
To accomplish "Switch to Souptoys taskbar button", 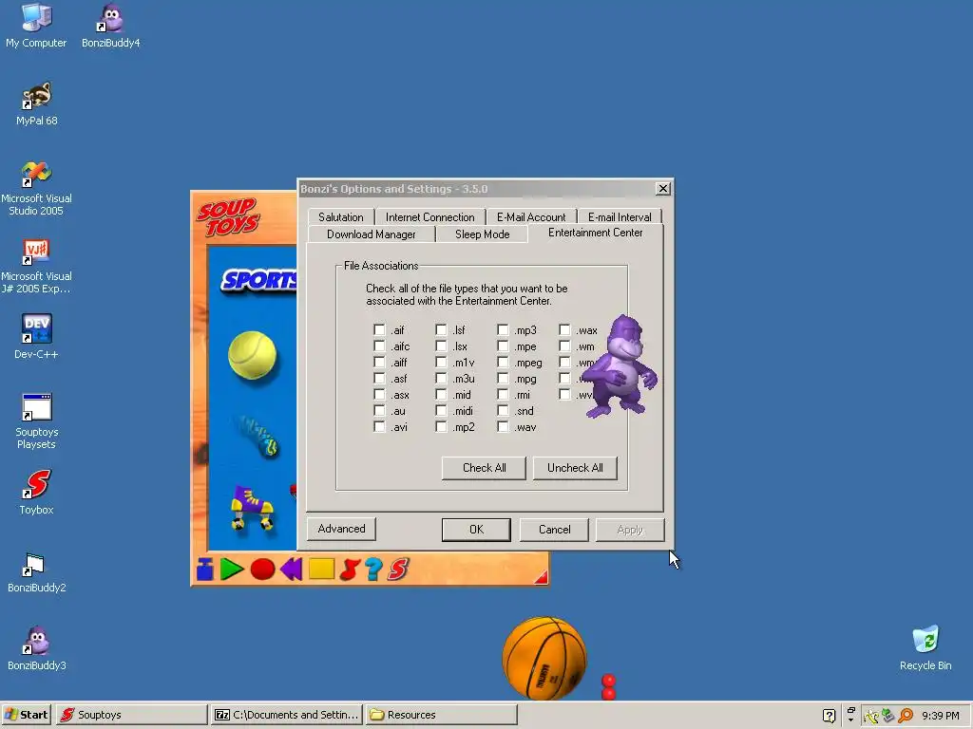I will (x=131, y=715).
